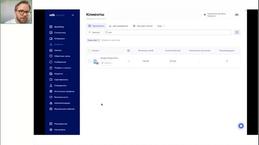Click the Оплачено, RUB column header
259x145 pixels.
[146, 51]
